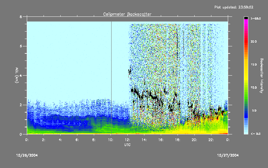Screen dimensions: 268x168
Task: Click the y-axis tick label 8
Action: point(21,17)
